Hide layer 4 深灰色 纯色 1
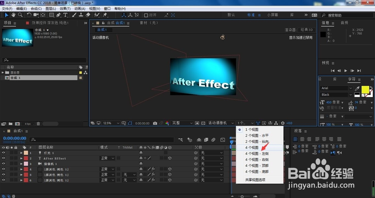This screenshot has width=375, height=198. [3, 169]
